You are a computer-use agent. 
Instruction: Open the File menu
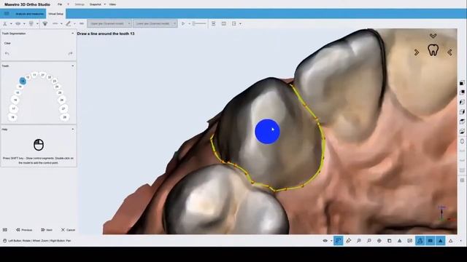coord(60,4)
